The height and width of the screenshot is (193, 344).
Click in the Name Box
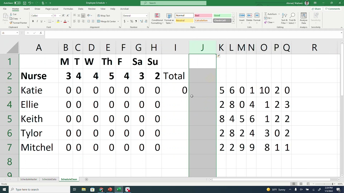pos(10,33)
